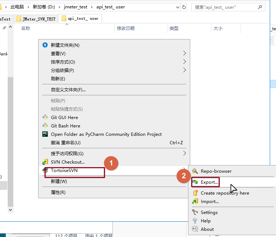Screen dimensions: 276x237
Task: Select Create repository here
Action: [x=233, y=193]
